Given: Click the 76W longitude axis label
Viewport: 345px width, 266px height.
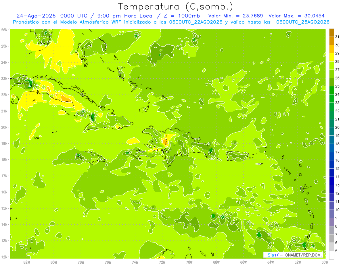Looking at the screenshot, I should [x=108, y=262].
